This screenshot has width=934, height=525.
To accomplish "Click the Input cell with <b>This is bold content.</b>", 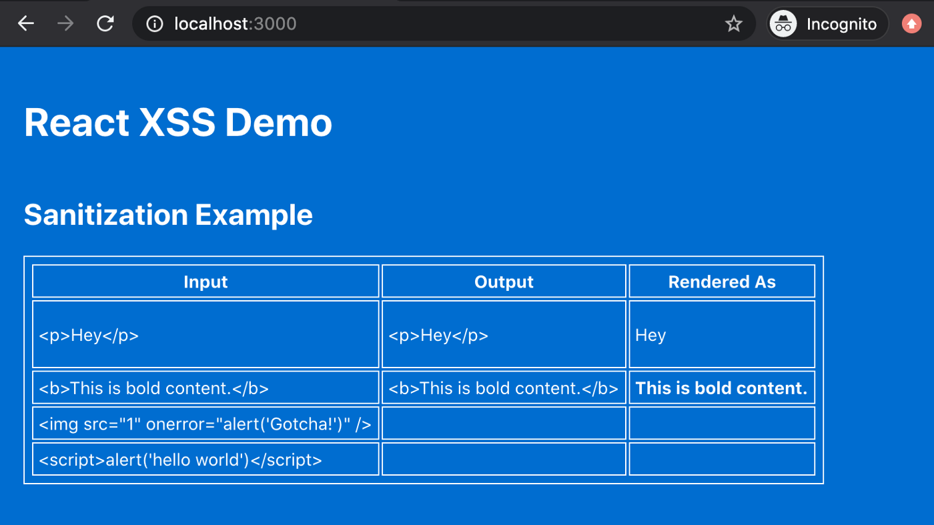I will [x=205, y=388].
